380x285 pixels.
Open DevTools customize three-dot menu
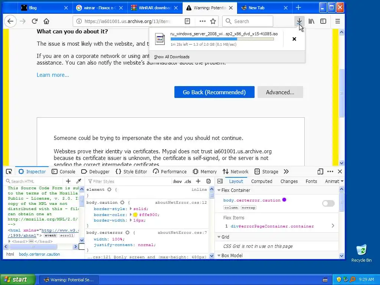pyautogui.click(x=330, y=171)
